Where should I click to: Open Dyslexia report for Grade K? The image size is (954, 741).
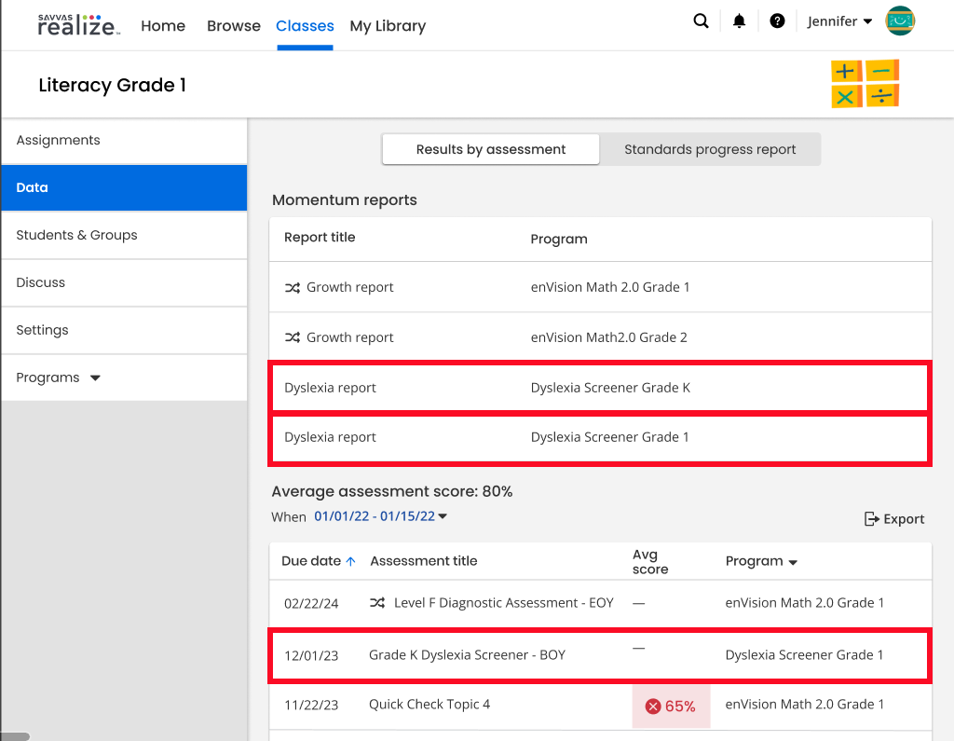coord(600,387)
